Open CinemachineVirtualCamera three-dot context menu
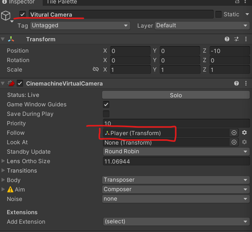252x232 pixels. (x=246, y=83)
